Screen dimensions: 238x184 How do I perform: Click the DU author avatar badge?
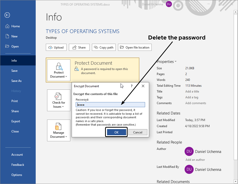(x=189, y=151)
